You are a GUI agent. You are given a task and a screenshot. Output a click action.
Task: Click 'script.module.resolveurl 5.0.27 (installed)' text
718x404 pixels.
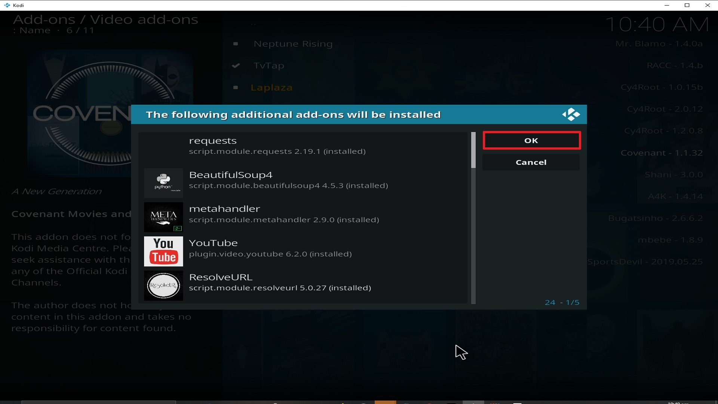[x=280, y=288]
